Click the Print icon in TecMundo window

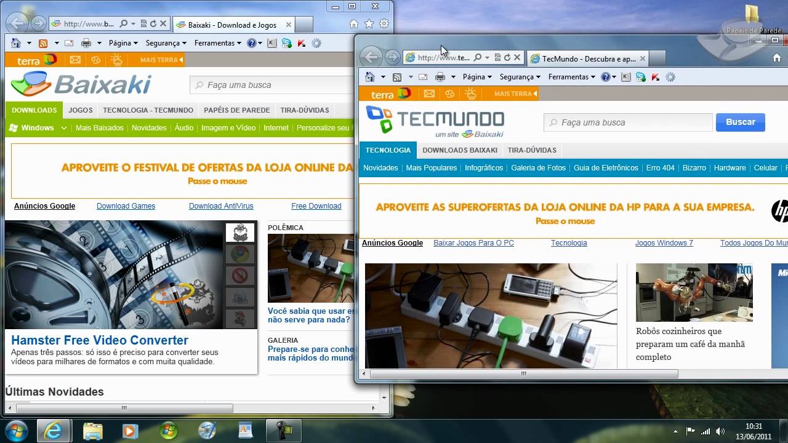click(440, 77)
